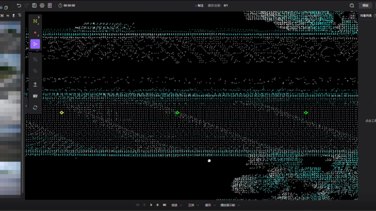376x211 pixels.
Task: Select the purple pointer selection tool
Action: (35, 44)
